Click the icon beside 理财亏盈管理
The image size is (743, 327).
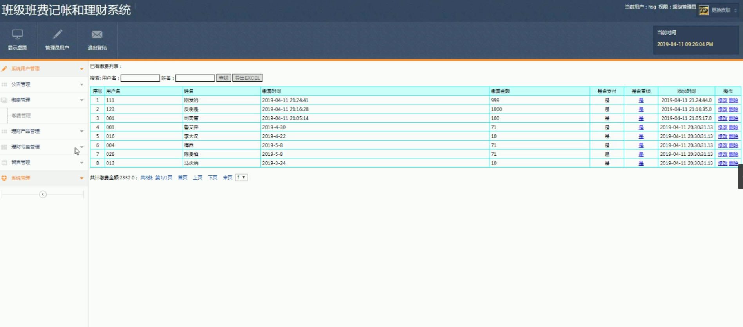[x=4, y=147]
